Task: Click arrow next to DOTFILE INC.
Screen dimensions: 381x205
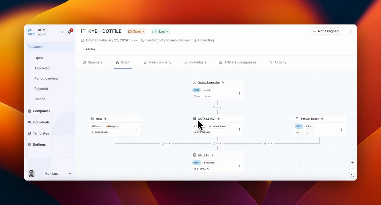Action: 219,119
